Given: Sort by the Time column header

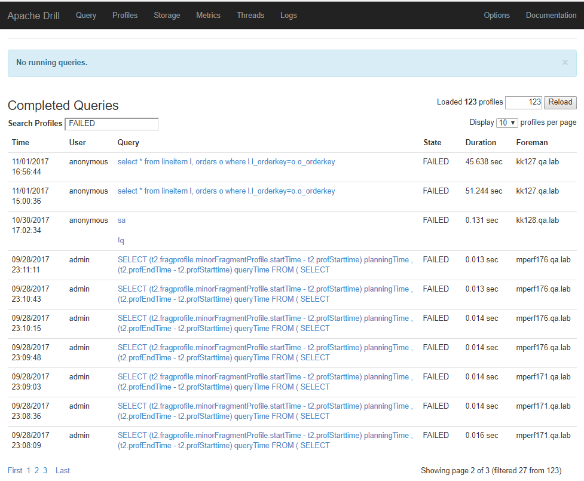Looking at the screenshot, I should pyautogui.click(x=20, y=143).
